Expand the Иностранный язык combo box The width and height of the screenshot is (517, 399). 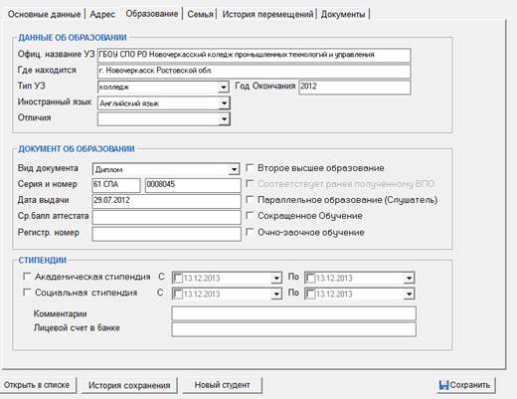(x=224, y=103)
